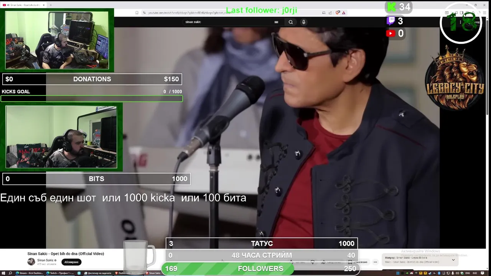This screenshot has height=276, width=491.
Task: Open the Windows Start menu
Action: click(x=3, y=273)
